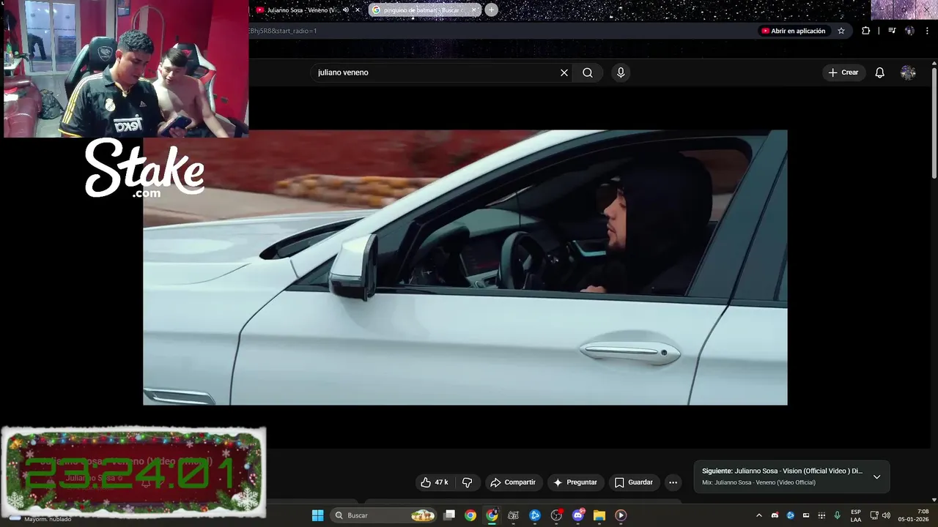The height and width of the screenshot is (527, 938).
Task: Dislike the Veneno video
Action: (x=468, y=482)
